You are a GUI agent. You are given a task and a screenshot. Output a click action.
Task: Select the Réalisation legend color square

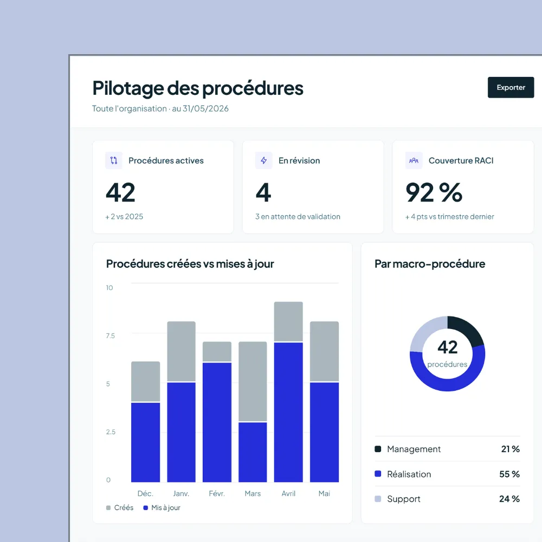pos(378,474)
